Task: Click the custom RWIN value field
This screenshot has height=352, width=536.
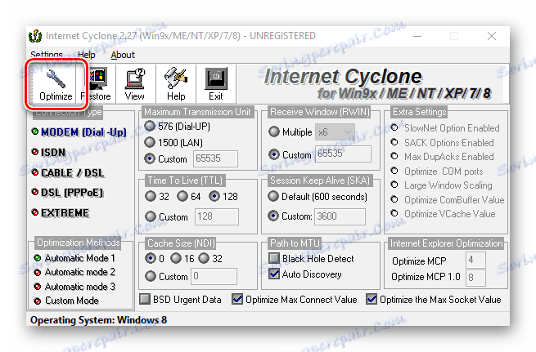Action: 343,154
